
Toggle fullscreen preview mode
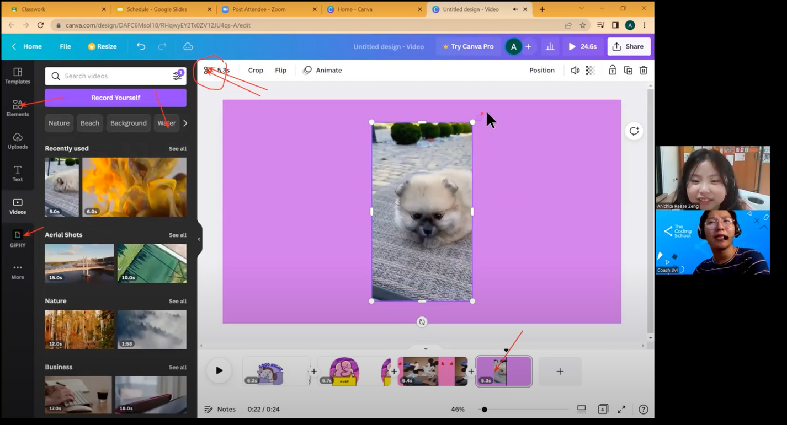pos(621,409)
